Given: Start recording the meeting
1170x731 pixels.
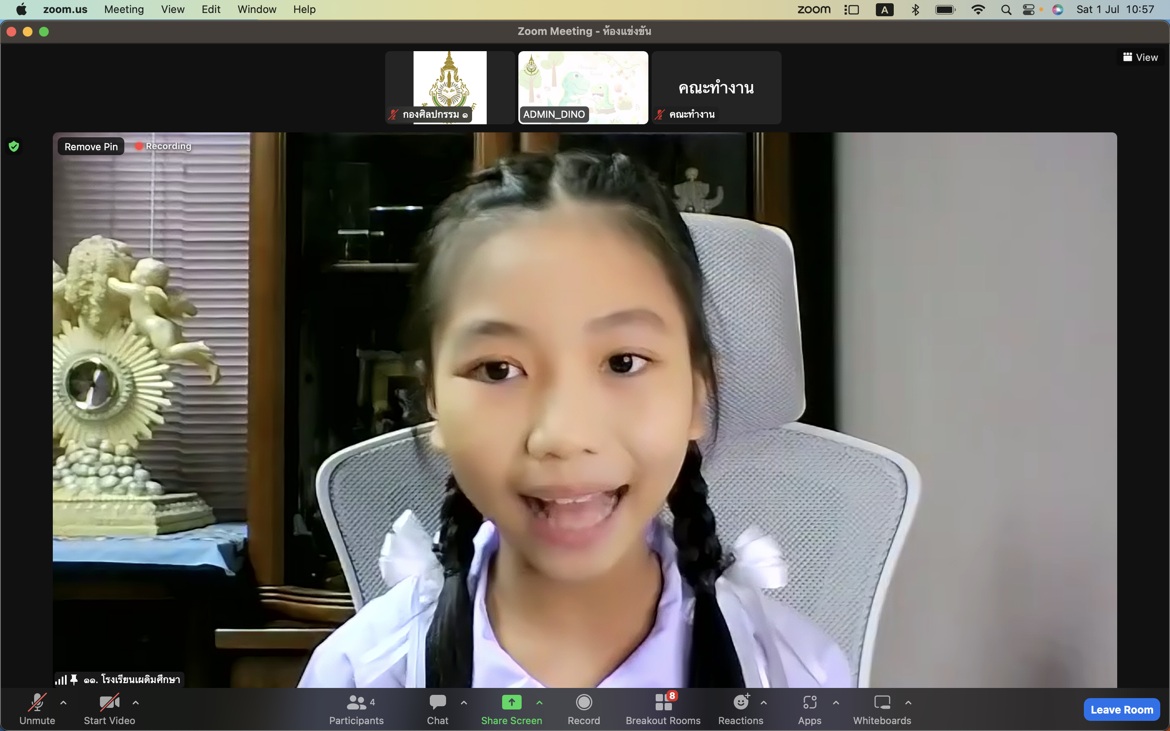Looking at the screenshot, I should (x=583, y=709).
